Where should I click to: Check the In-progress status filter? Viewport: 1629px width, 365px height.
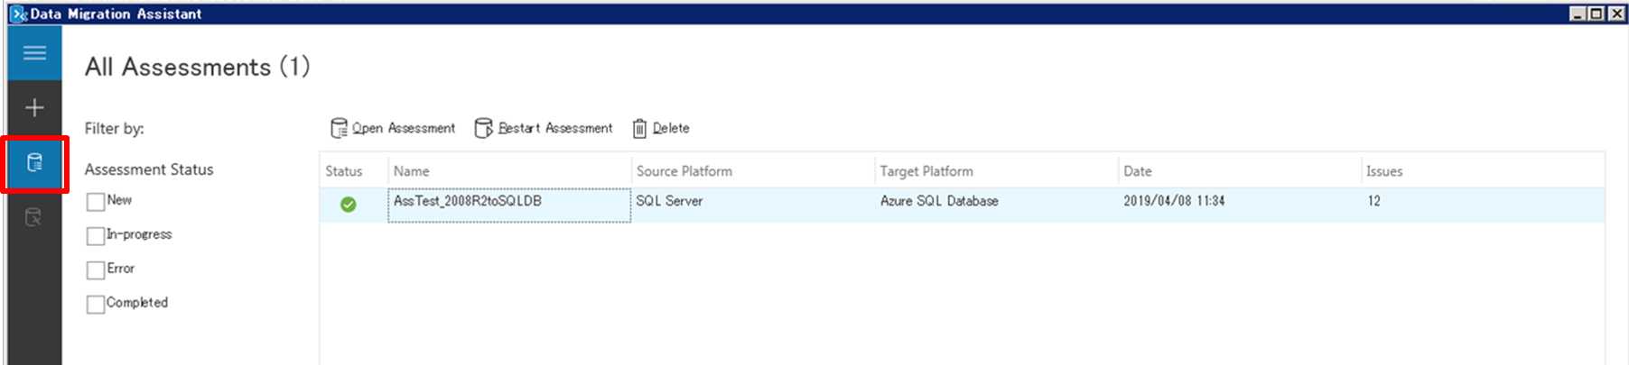(96, 236)
